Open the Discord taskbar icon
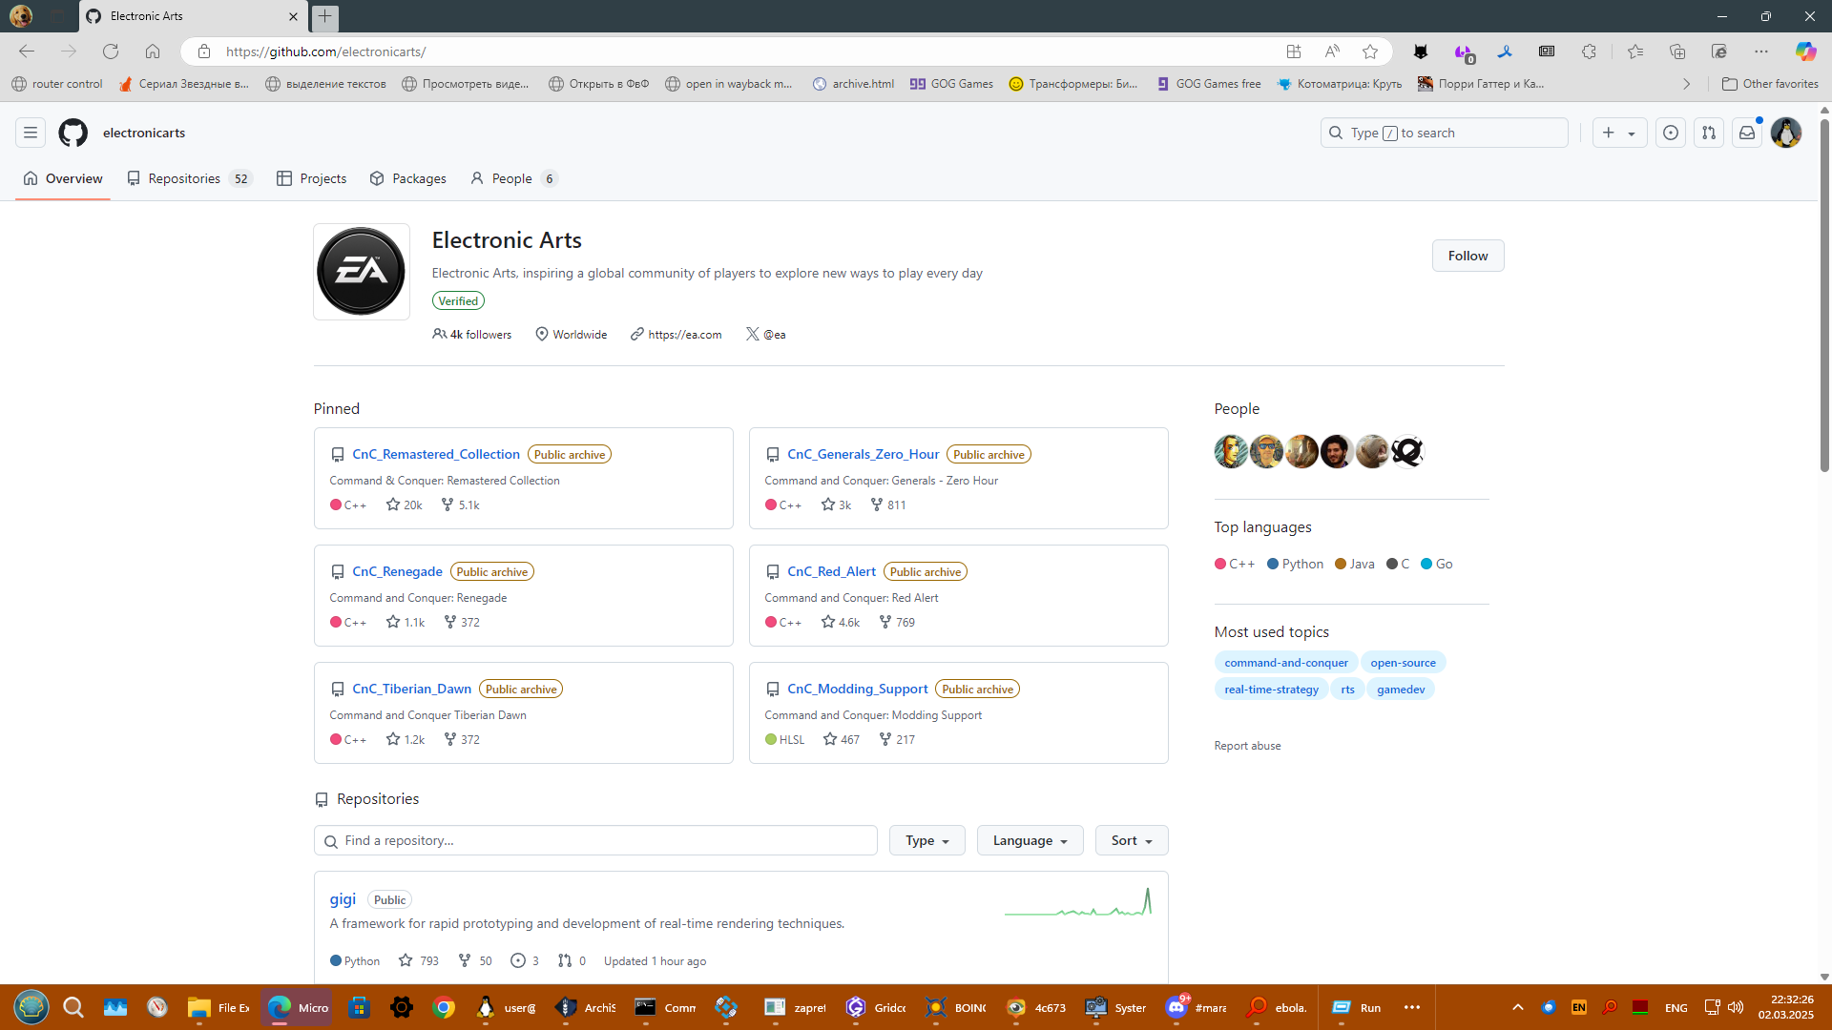Screen dimensions: 1832x1030 pos(1177,1007)
